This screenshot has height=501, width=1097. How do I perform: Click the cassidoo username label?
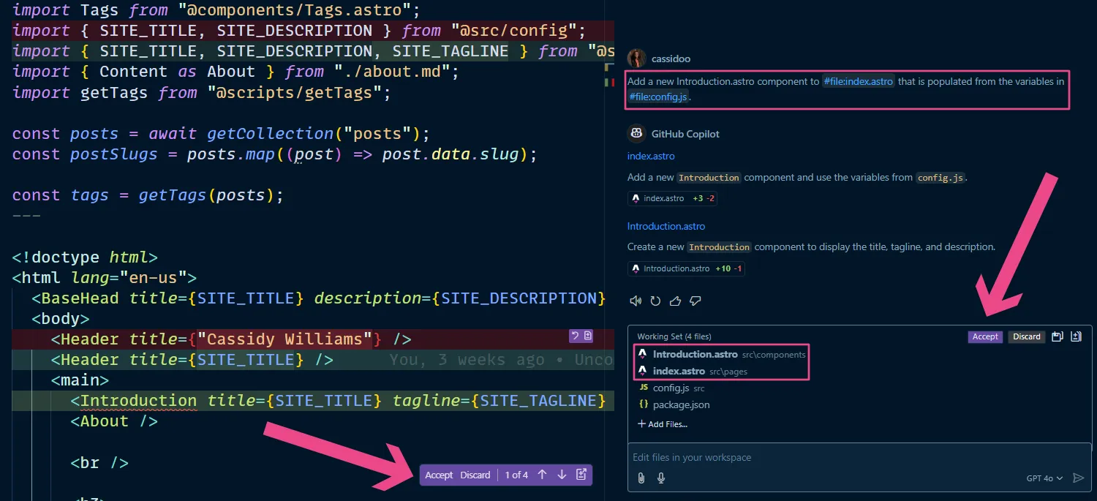tap(671, 59)
